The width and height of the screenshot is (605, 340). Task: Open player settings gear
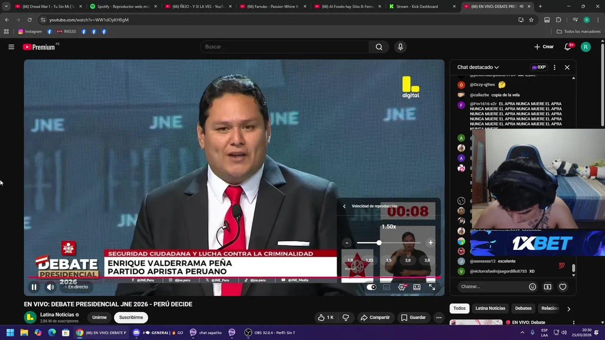click(402, 287)
